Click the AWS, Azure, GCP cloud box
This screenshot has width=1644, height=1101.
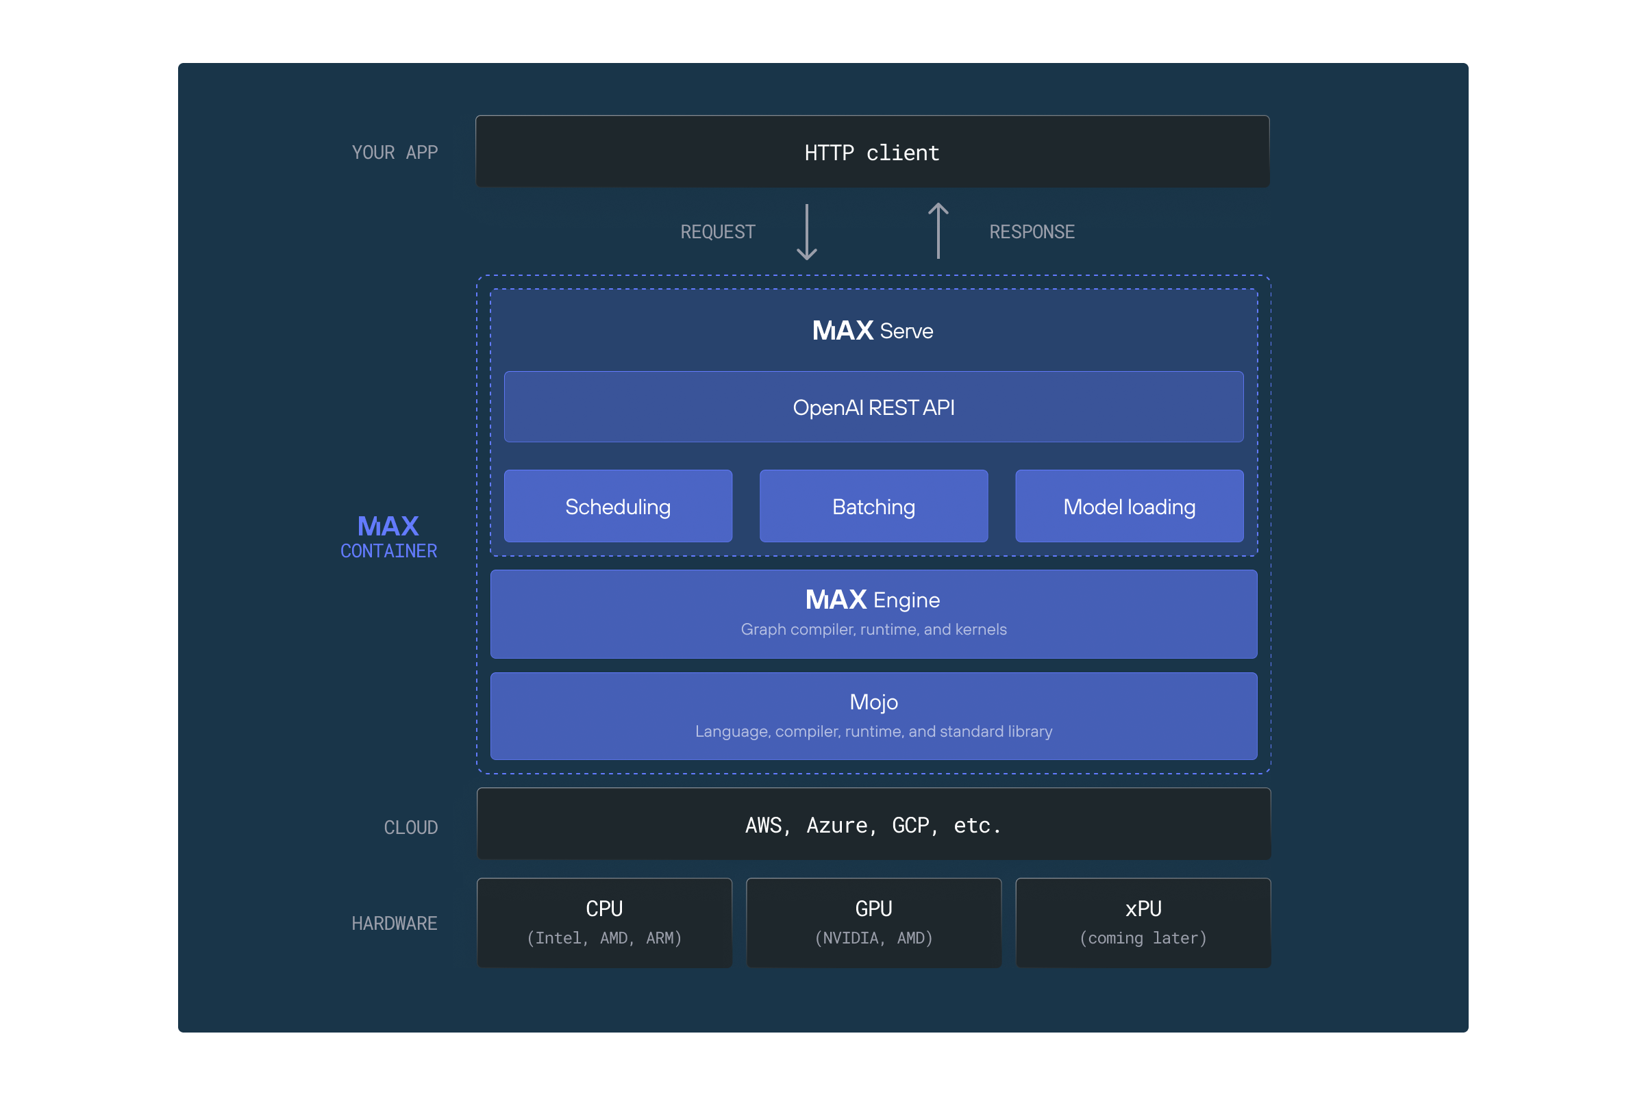tap(873, 824)
